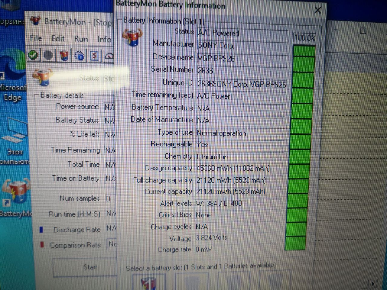Select the BatteryMon desktop shortcut icon
The width and height of the screenshot is (387, 290).
16,198
